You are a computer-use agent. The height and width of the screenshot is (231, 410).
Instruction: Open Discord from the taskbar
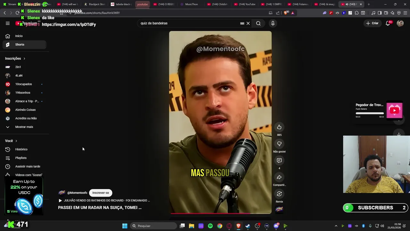pos(276,226)
